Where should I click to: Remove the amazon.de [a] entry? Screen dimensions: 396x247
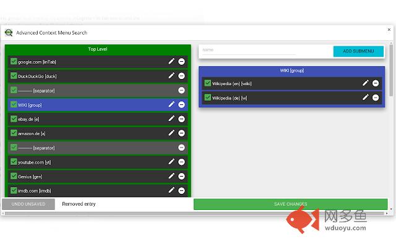point(181,133)
